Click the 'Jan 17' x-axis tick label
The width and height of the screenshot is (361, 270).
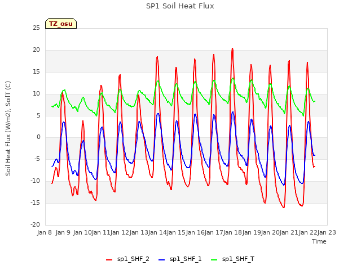[x=214, y=232]
